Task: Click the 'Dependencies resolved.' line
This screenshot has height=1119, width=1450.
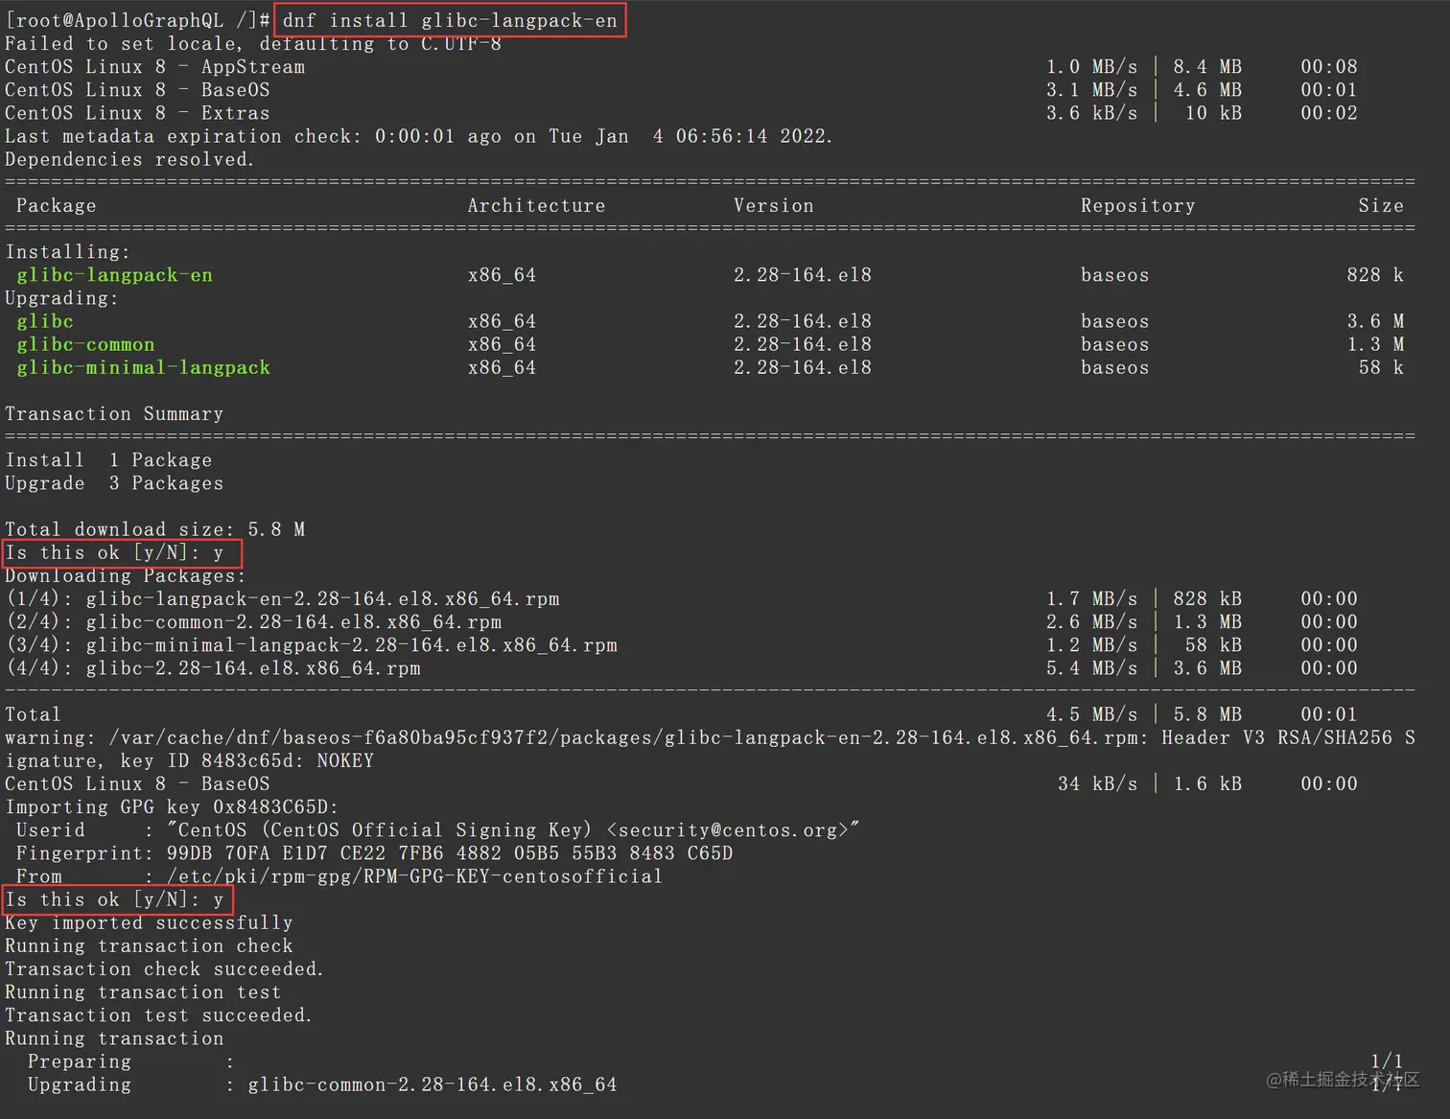Action: [129, 159]
